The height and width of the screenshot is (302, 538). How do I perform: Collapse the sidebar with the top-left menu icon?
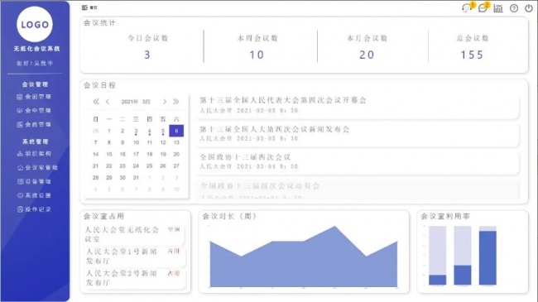coord(84,7)
